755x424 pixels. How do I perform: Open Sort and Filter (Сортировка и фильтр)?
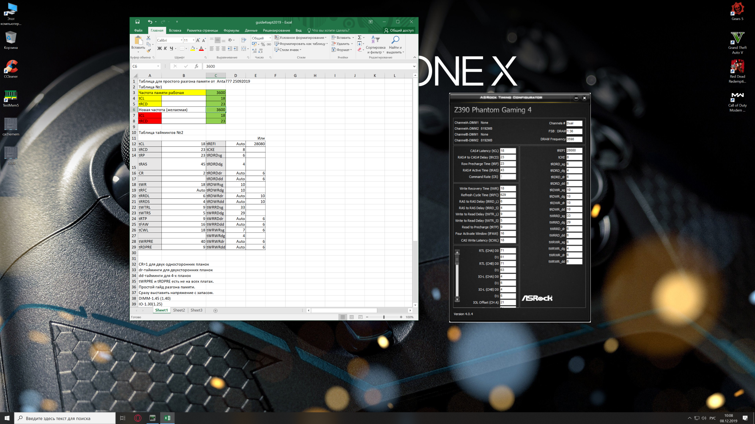pos(376,45)
